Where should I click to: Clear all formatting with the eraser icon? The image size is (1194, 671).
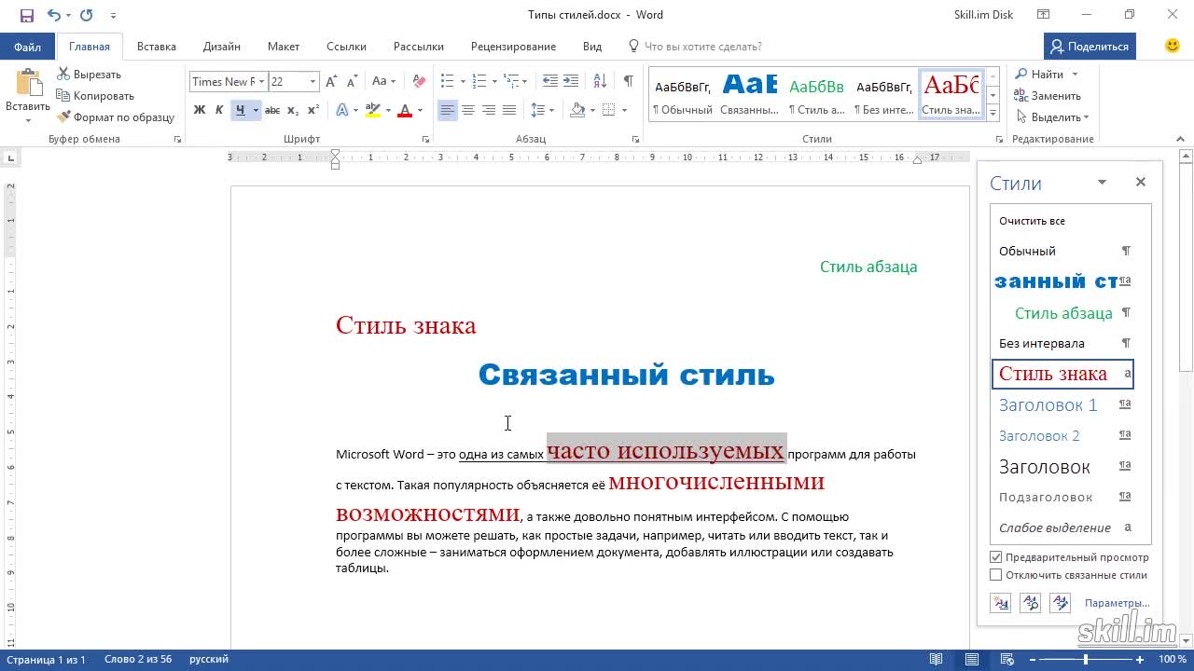tap(419, 82)
